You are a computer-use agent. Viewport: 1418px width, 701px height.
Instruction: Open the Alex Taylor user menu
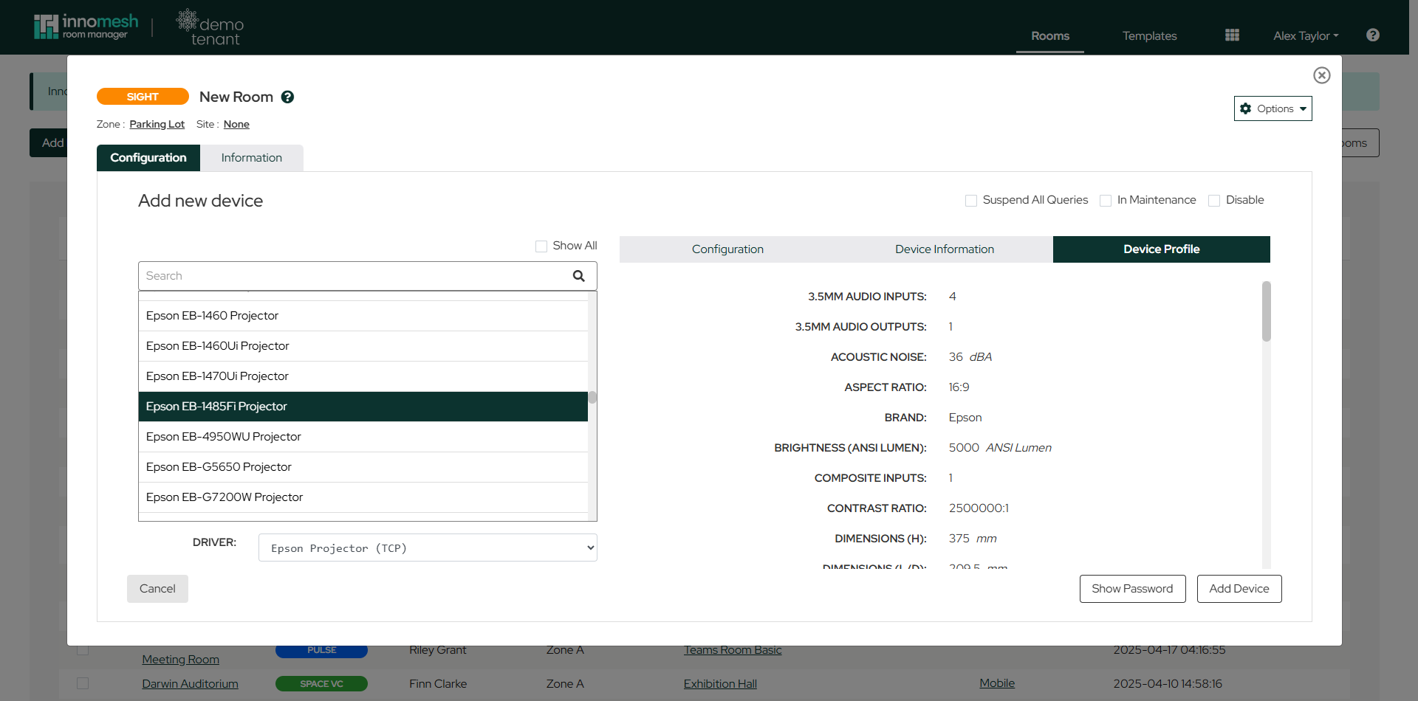[1306, 35]
